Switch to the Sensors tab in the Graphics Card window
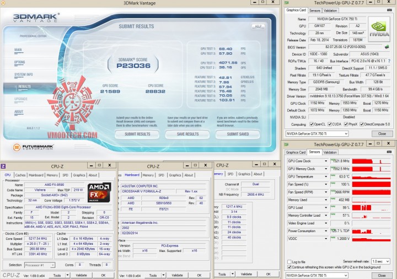Image resolution: width=397 pixels, height=279 pixels. coord(315,10)
